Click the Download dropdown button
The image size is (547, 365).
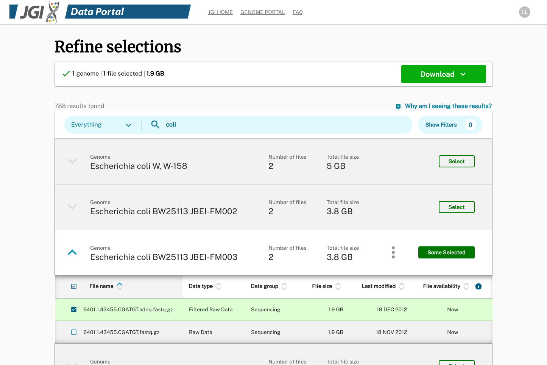443,74
